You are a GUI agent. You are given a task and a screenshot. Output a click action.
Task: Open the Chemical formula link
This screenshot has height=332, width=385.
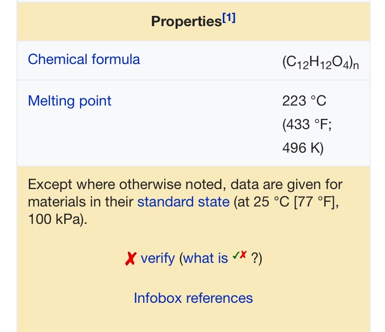click(x=84, y=59)
